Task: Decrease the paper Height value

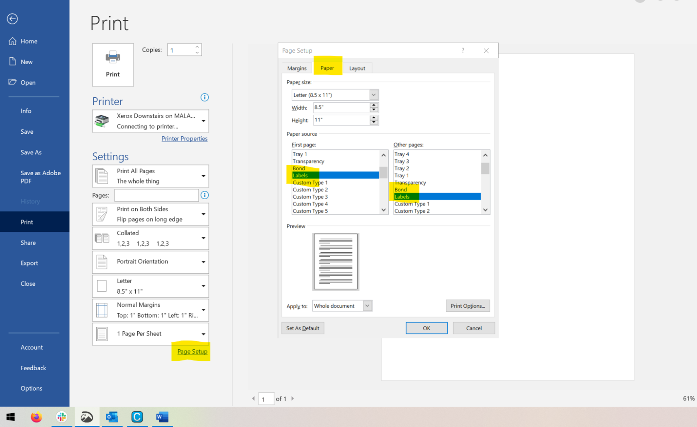Action: pos(374,122)
